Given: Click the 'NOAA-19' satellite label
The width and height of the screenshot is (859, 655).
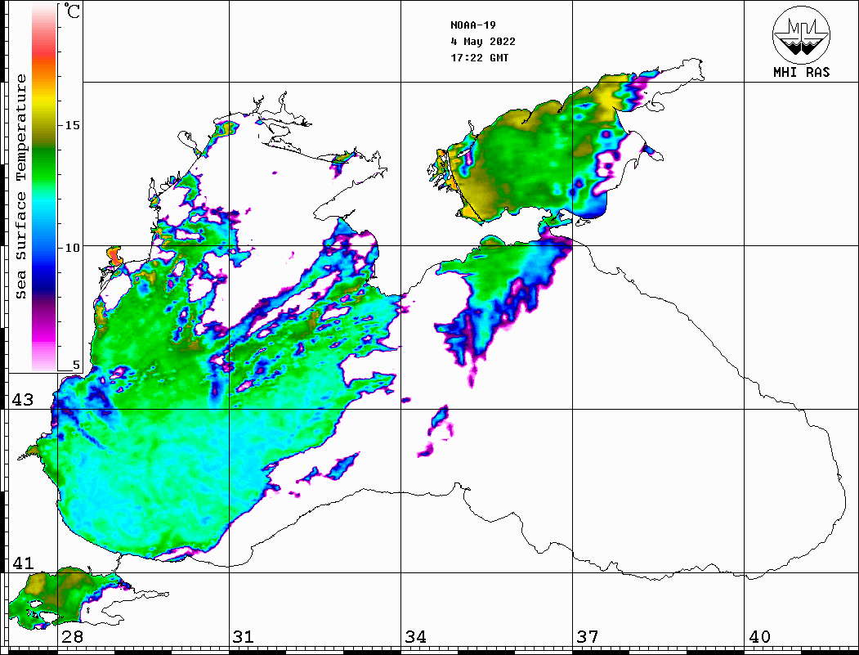Looking at the screenshot, I should click(x=473, y=25).
